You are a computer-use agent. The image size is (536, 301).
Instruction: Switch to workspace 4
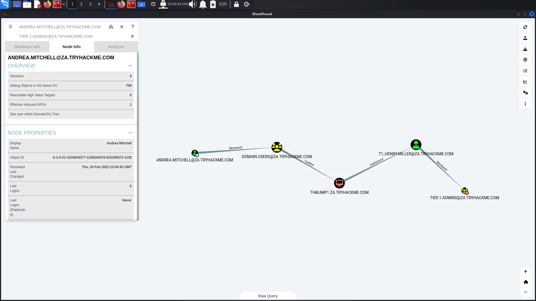(99, 4)
